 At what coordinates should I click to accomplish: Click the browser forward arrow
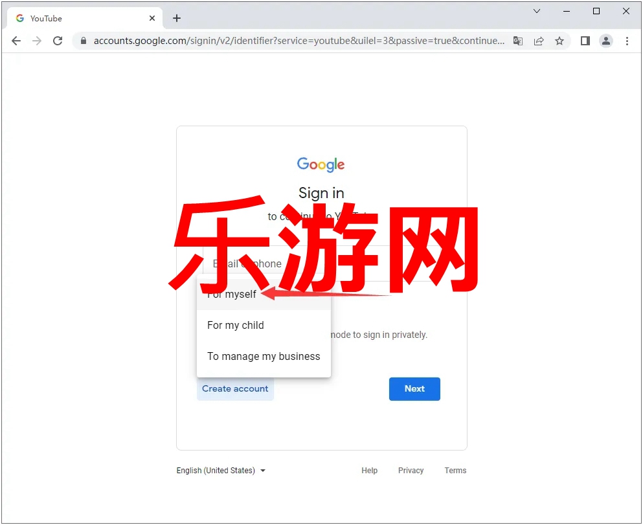coord(37,41)
